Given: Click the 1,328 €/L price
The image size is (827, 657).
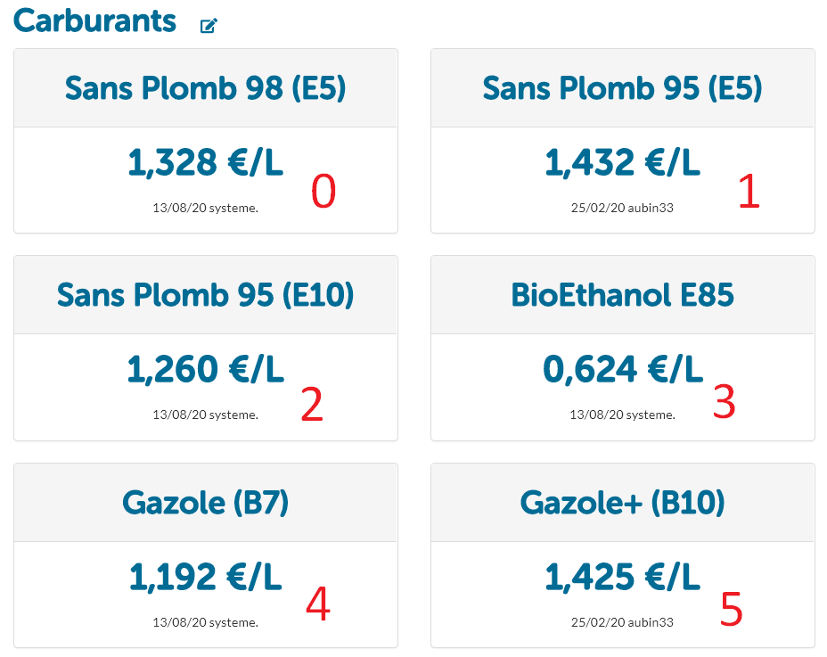Looking at the screenshot, I should [206, 162].
